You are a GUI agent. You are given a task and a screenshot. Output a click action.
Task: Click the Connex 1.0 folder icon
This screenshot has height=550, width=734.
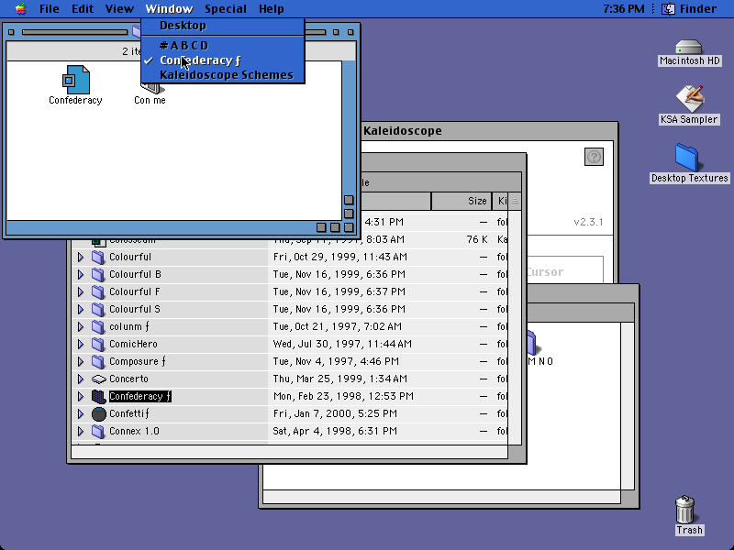point(98,431)
